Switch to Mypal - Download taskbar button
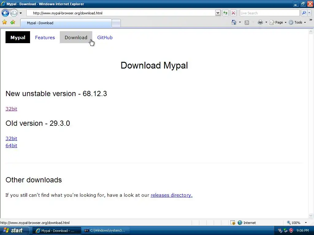 [x=56, y=231]
